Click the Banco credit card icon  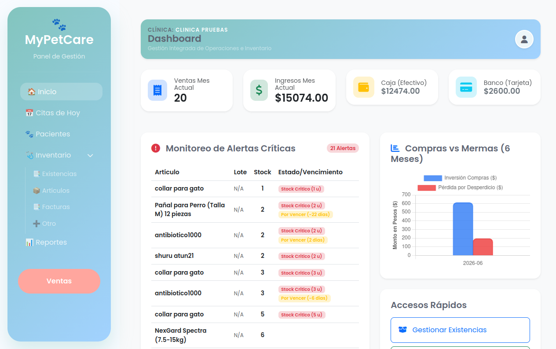pyautogui.click(x=466, y=87)
